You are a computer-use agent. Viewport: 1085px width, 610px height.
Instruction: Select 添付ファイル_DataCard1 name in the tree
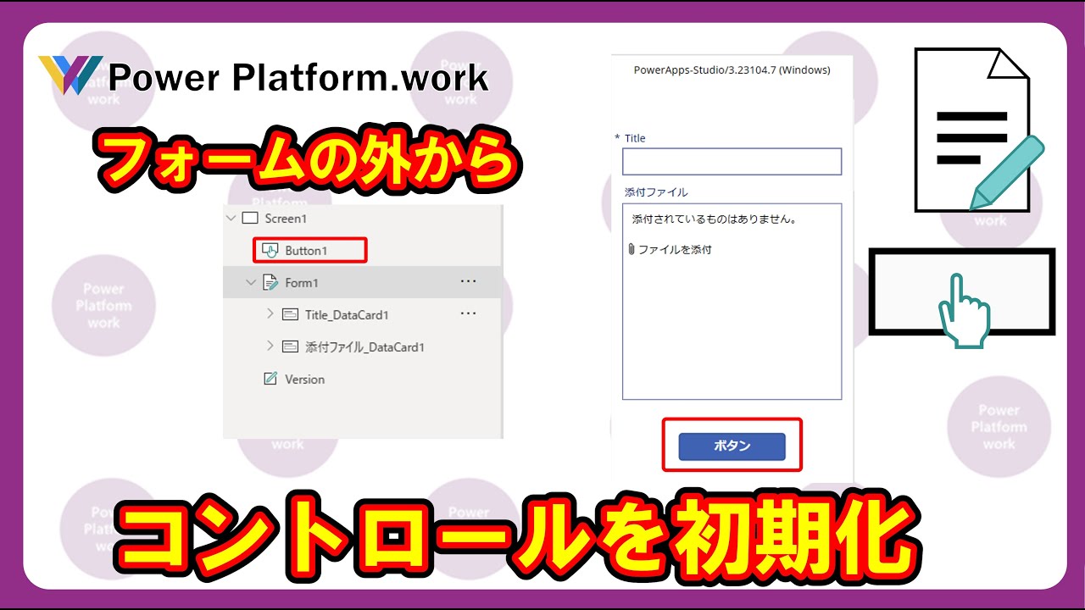coord(364,347)
